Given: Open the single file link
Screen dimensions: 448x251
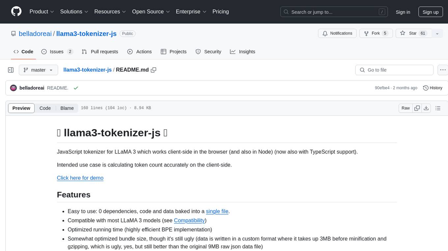Looking at the screenshot, I should point(217,211).
